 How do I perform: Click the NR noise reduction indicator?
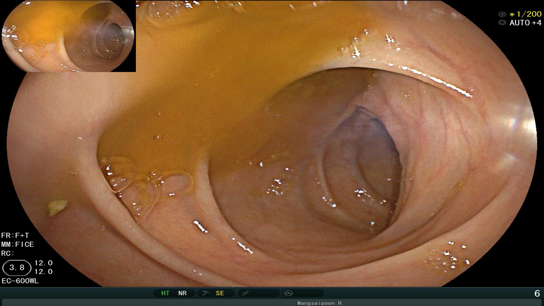click(182, 293)
